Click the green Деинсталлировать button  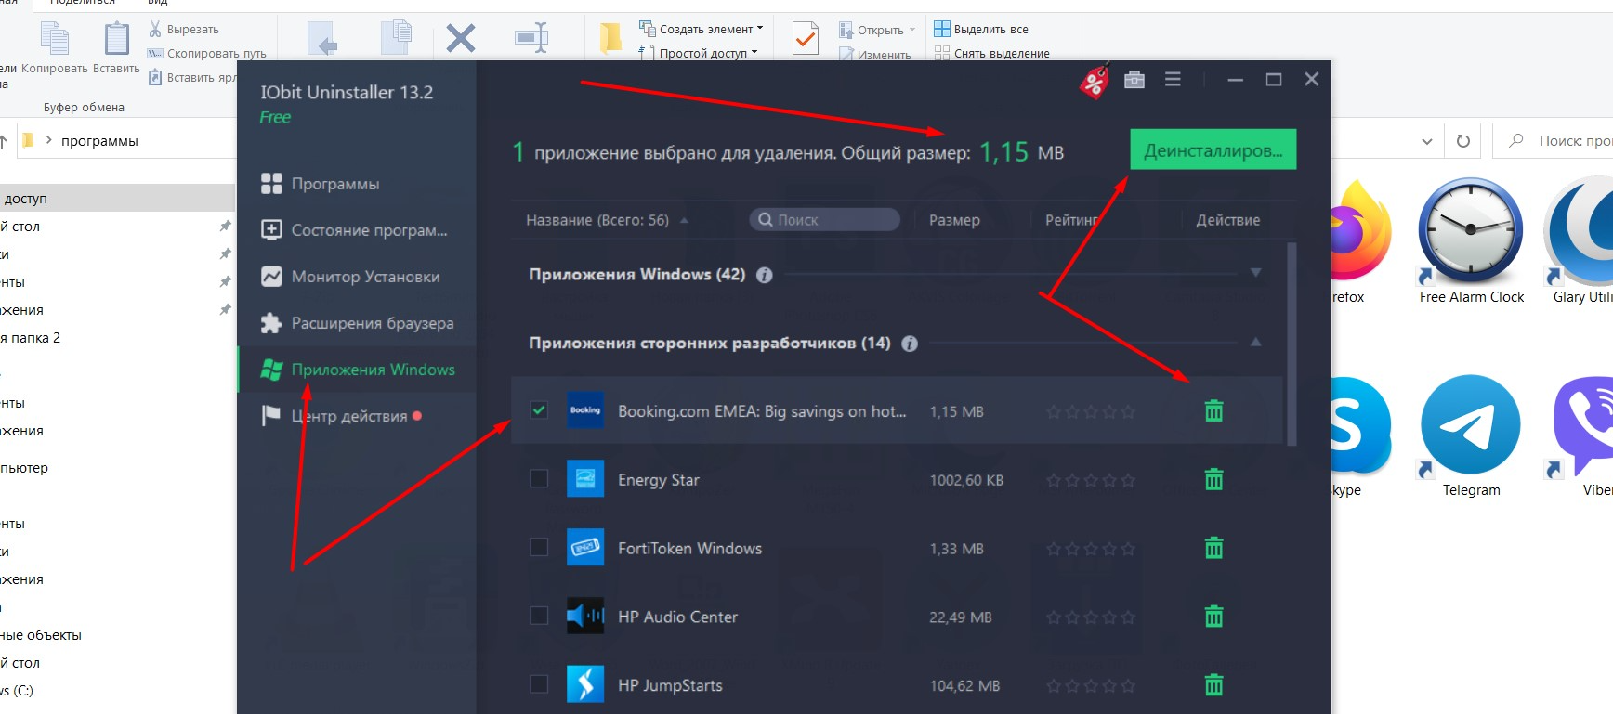1213,149
